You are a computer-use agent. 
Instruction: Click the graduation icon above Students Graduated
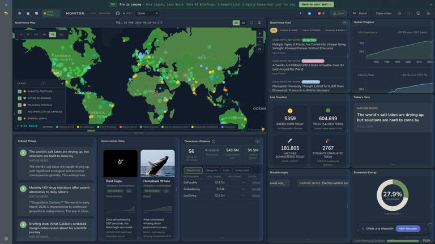328,141
